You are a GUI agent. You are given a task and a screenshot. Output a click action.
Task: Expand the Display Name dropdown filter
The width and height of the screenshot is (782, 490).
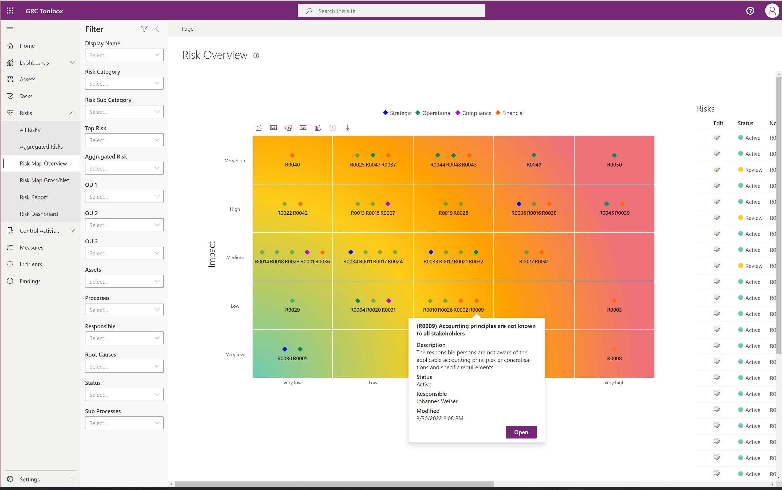(158, 55)
